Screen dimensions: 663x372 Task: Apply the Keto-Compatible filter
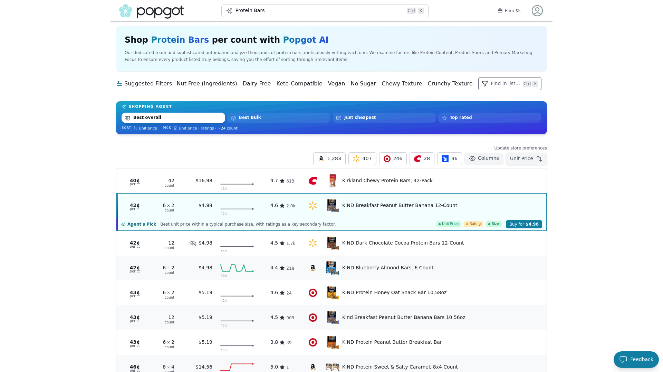[x=299, y=84]
